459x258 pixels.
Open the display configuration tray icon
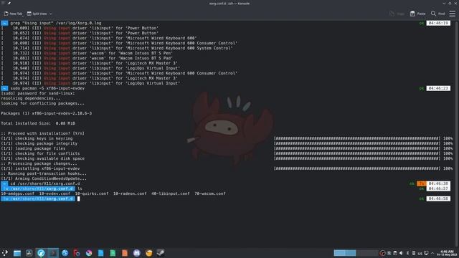pyautogui.click(x=426, y=253)
